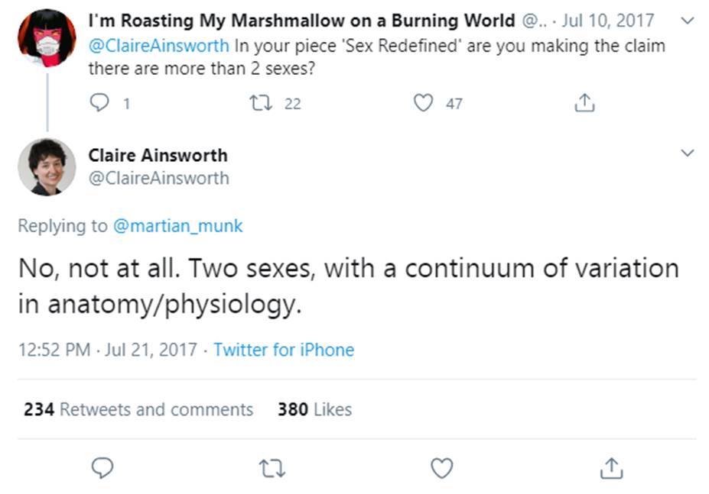Screen dimensions: 709x494
Task: Like the tweet with 47 likes
Action: pyautogui.click(x=423, y=103)
